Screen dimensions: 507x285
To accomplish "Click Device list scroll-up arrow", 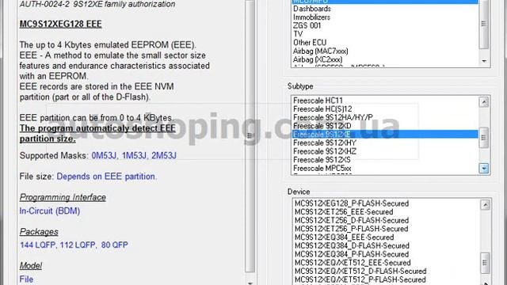I will (485, 205).
